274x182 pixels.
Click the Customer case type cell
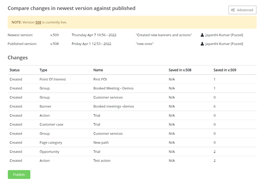[51, 125]
